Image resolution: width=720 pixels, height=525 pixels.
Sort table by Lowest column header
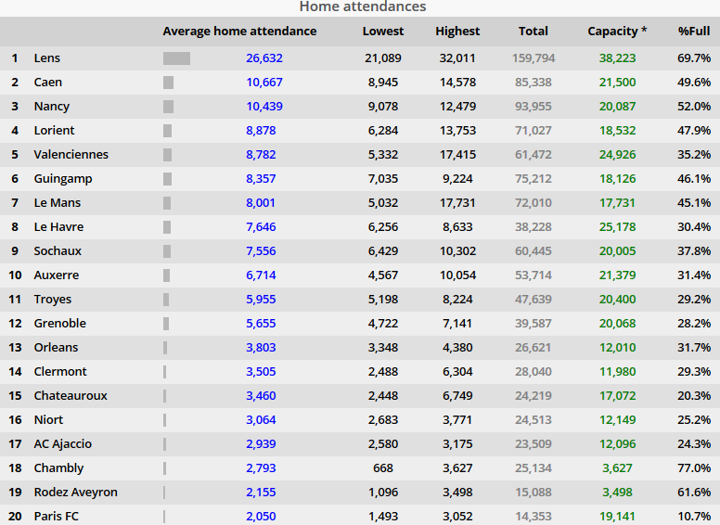click(383, 32)
